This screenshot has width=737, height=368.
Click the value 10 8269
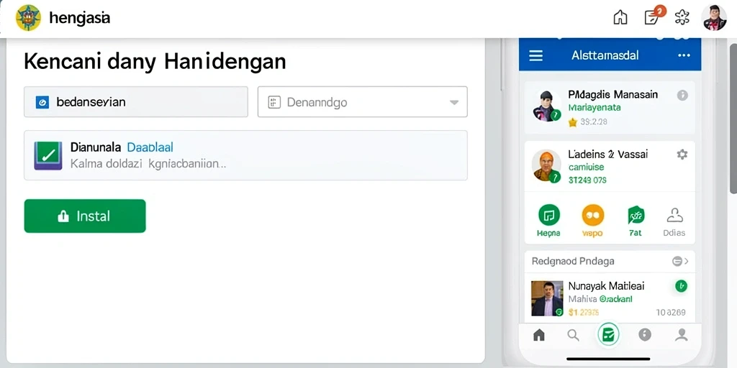point(671,312)
